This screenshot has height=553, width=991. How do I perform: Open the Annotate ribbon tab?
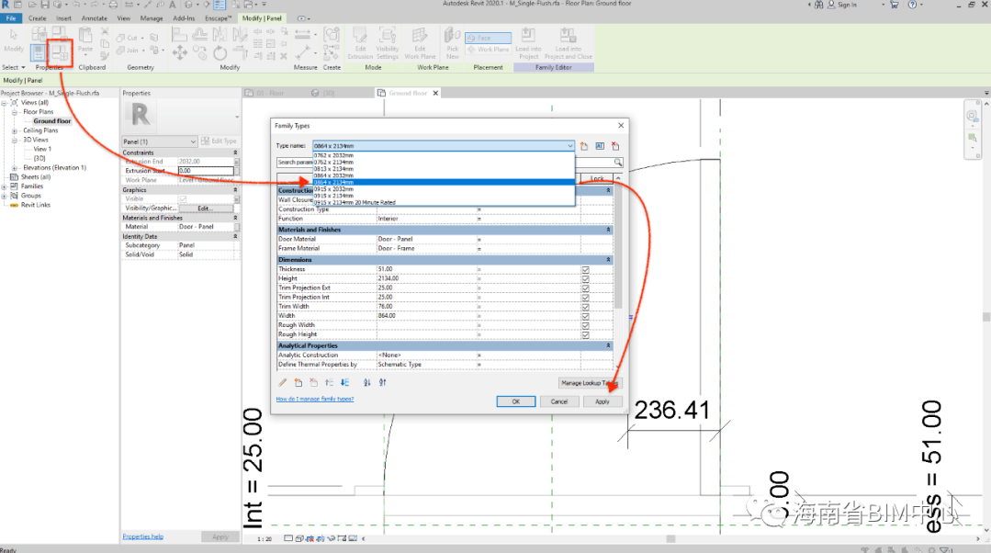94,17
